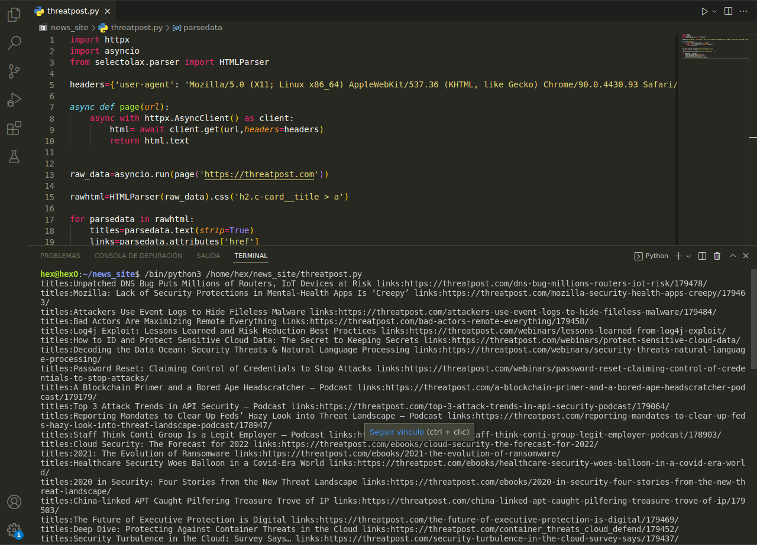The height and width of the screenshot is (545, 757).
Task: Split the editor to the right
Action: (728, 11)
